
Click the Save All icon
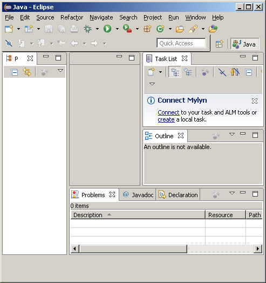point(62,29)
